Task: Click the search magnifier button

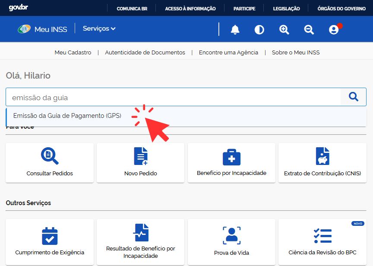Action: [354, 97]
